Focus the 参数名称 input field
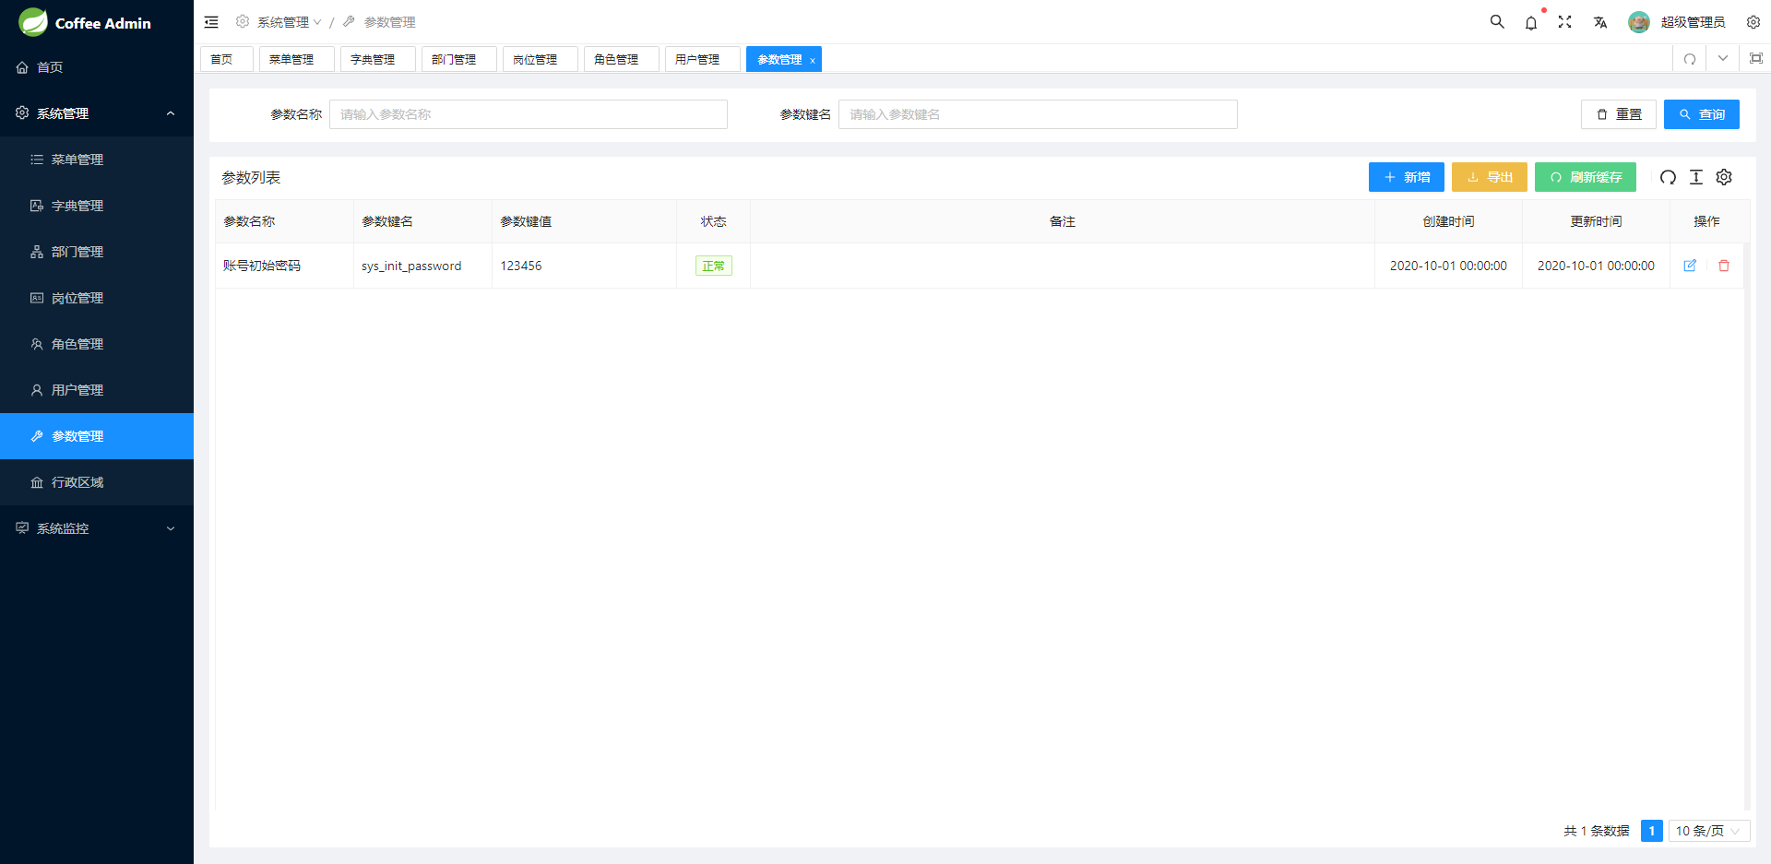The image size is (1771, 864). point(528,114)
